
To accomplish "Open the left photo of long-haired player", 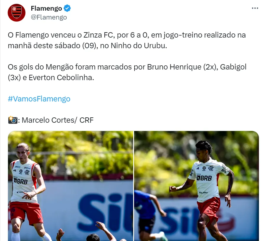I will (x=71, y=186).
